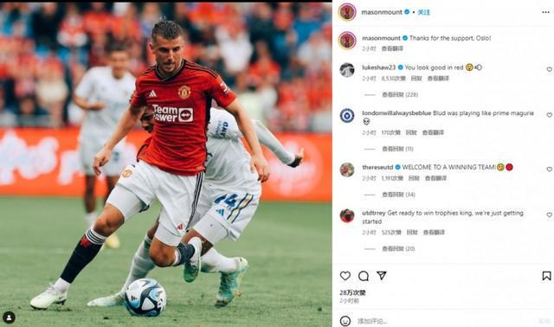Follow masonmount via the blue follow link
The width and height of the screenshot is (554, 327).
423,12
